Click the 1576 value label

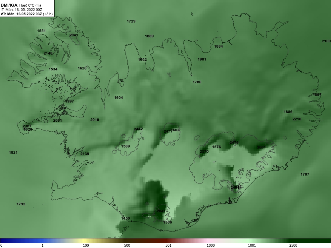pos(216,147)
